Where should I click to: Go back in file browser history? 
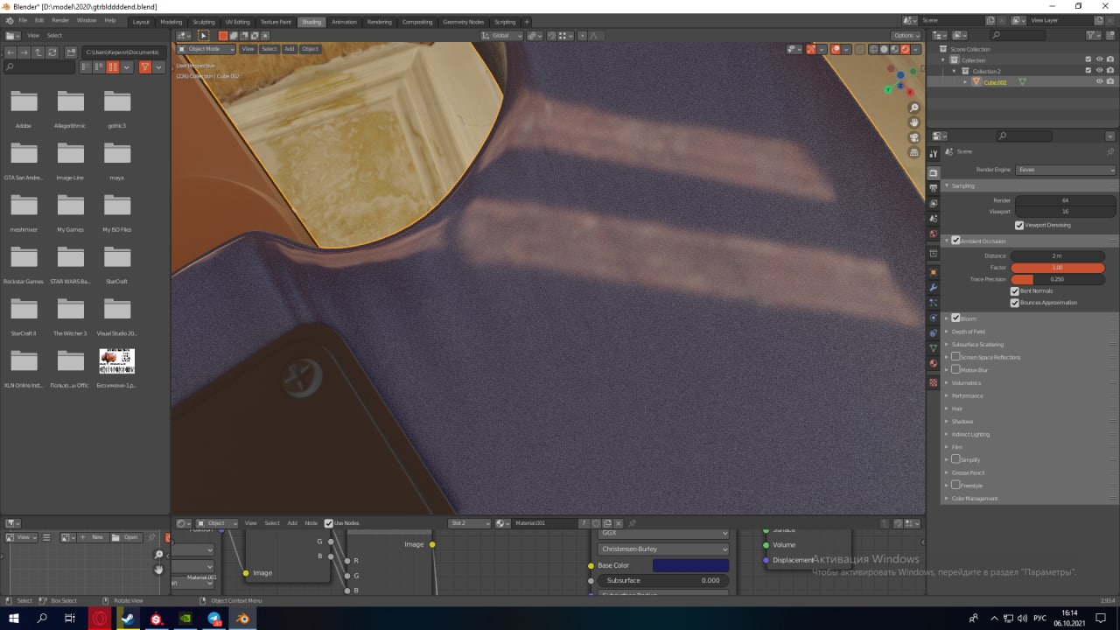(10, 52)
